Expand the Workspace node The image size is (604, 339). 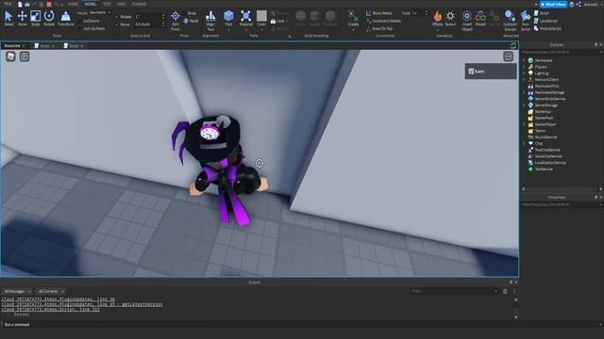pos(524,60)
